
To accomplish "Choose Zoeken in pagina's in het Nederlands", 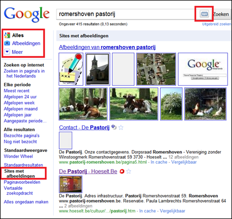I will [24, 73].
